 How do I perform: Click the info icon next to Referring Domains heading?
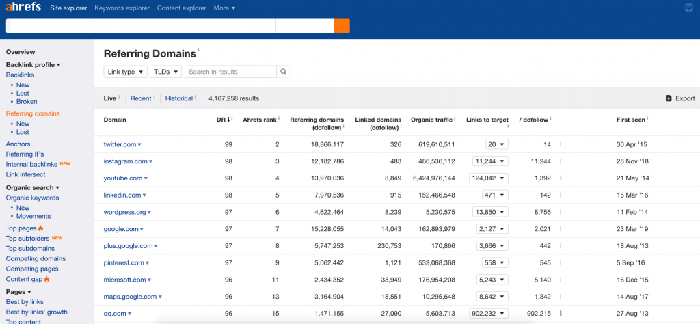click(x=198, y=51)
